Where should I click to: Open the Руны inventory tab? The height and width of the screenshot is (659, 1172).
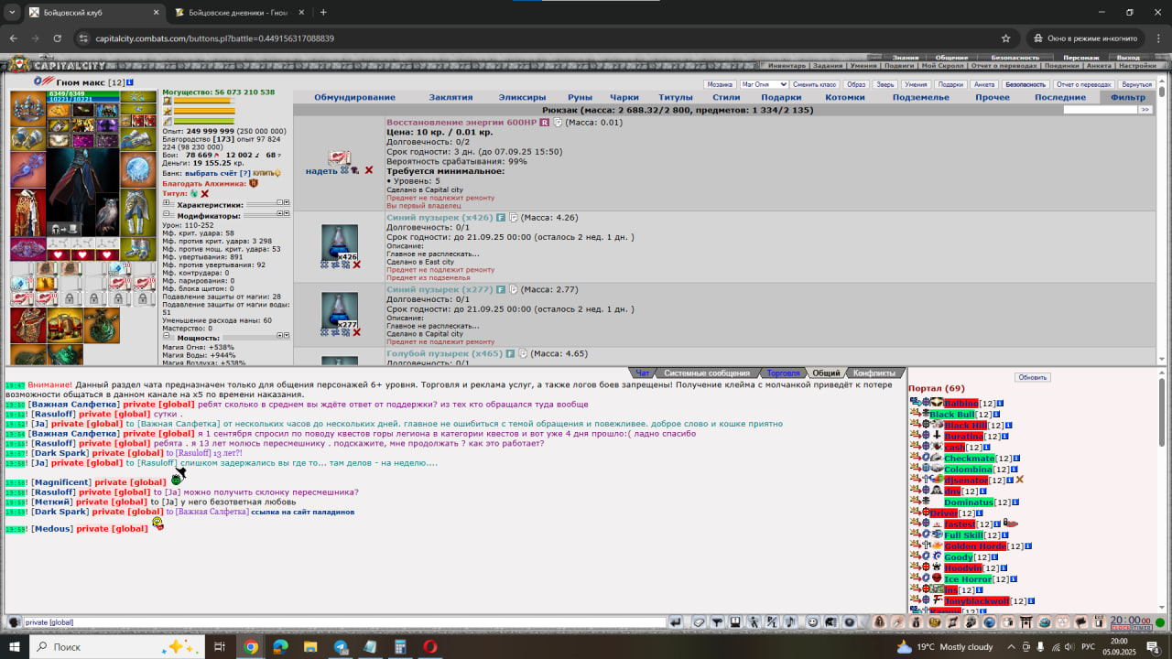click(x=580, y=97)
